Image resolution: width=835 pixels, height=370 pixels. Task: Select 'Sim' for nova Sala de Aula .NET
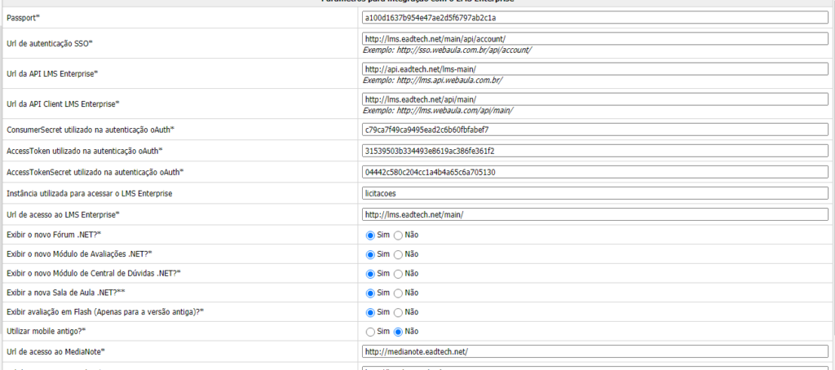[371, 293]
